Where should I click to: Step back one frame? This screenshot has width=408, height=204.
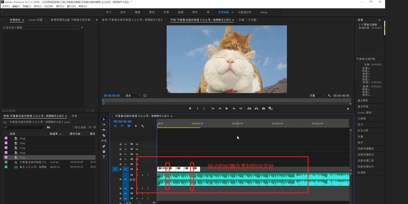tap(220, 108)
